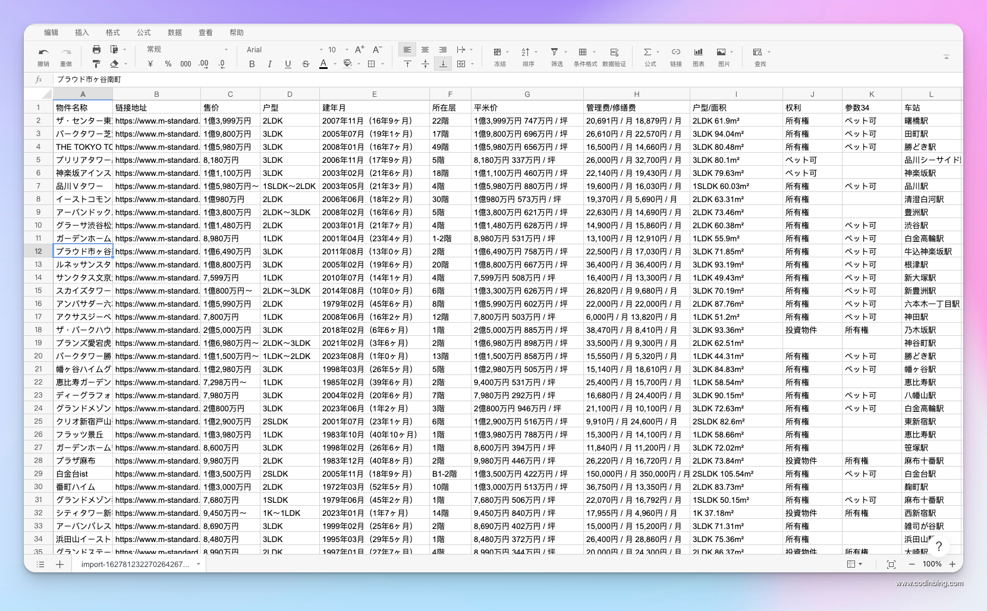Image resolution: width=987 pixels, height=611 pixels.
Task: Open the 数据 menu
Action: (x=175, y=33)
